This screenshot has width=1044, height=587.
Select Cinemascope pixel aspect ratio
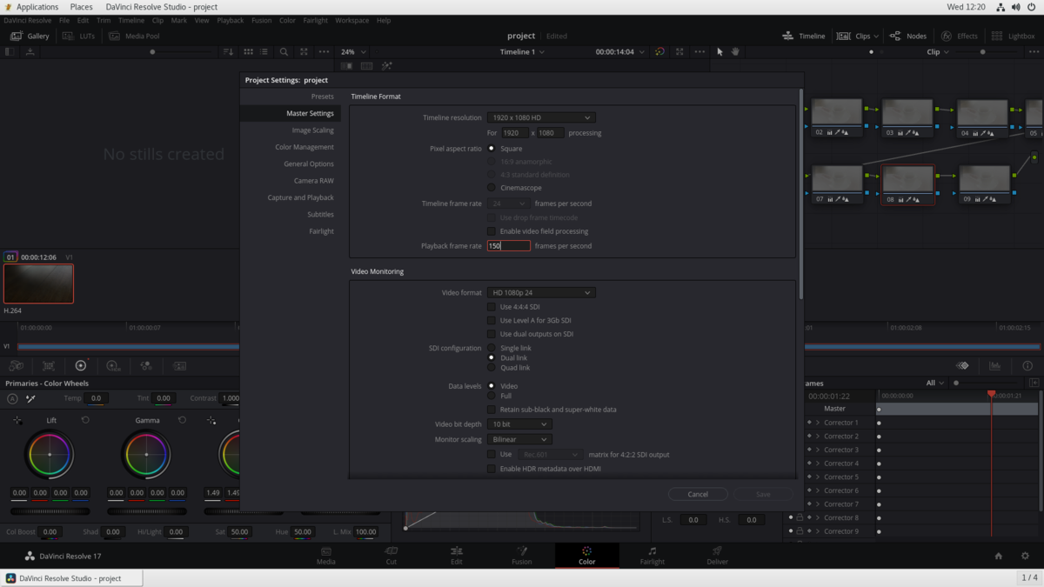(x=492, y=188)
